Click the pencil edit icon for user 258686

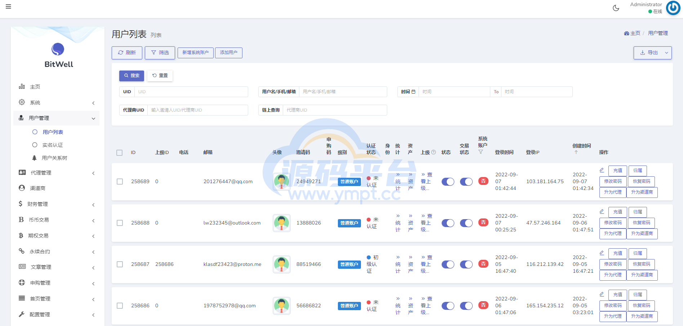click(x=602, y=294)
